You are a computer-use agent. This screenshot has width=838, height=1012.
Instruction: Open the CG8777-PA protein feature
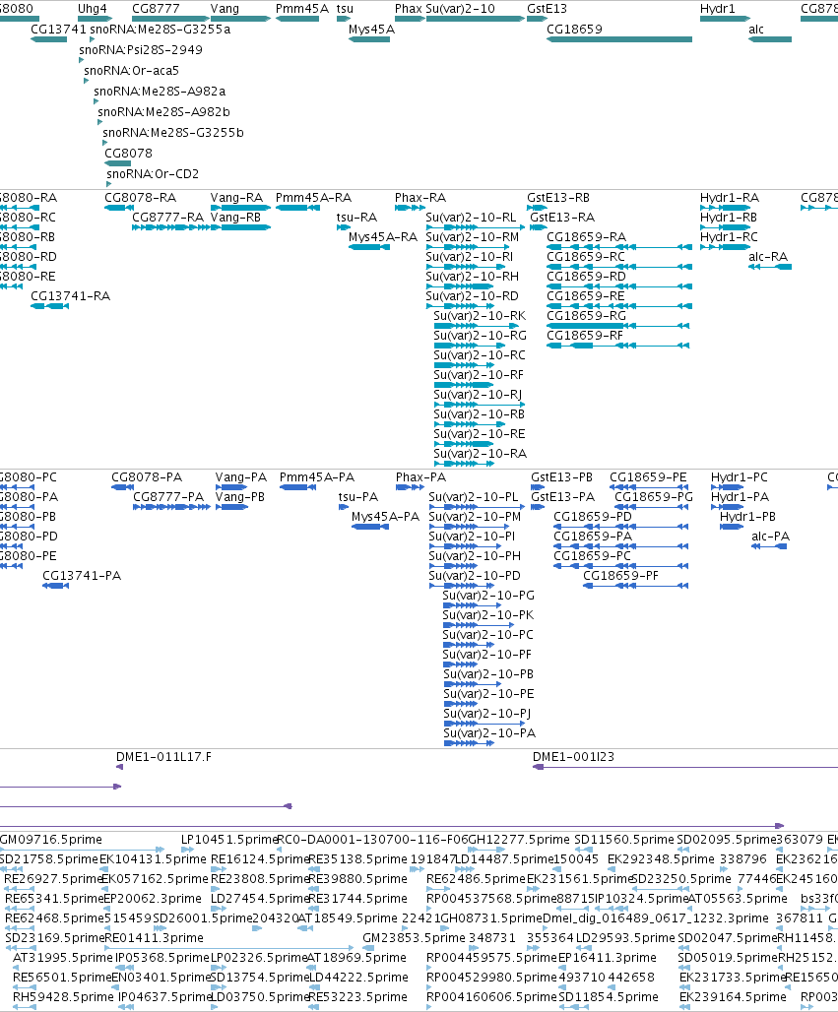click(x=171, y=507)
